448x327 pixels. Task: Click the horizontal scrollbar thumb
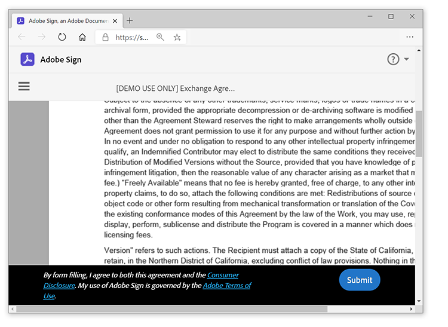171,309
